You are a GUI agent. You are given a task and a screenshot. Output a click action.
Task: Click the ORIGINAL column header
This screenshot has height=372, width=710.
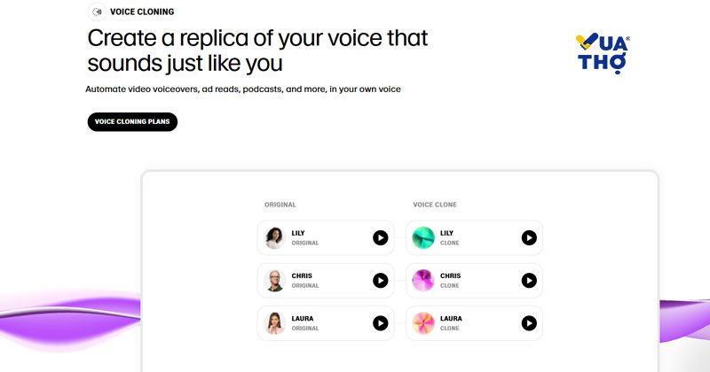coord(280,205)
